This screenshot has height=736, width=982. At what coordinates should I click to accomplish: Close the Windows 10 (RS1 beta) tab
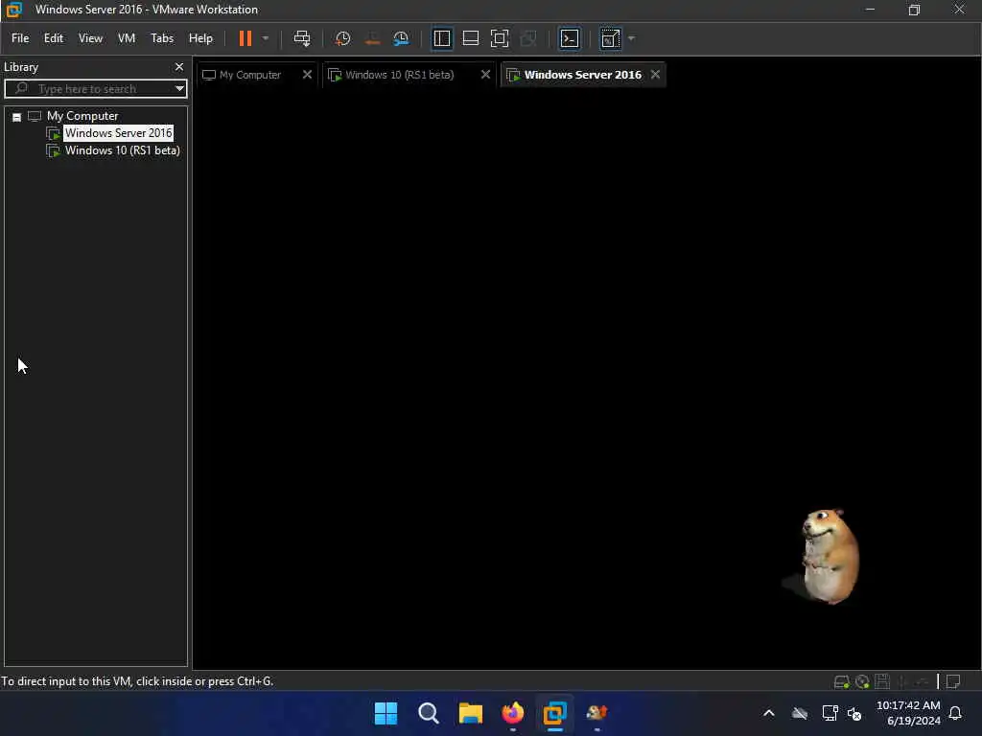coord(485,75)
